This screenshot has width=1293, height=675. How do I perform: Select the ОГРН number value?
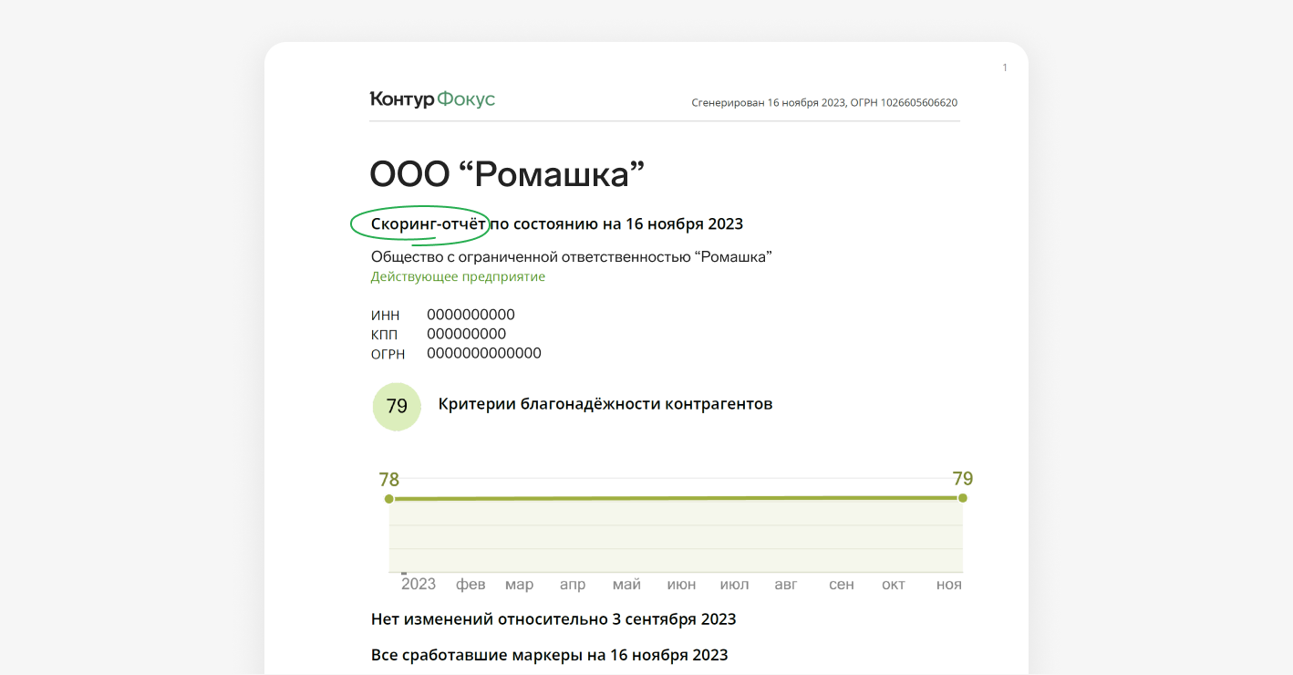click(483, 353)
